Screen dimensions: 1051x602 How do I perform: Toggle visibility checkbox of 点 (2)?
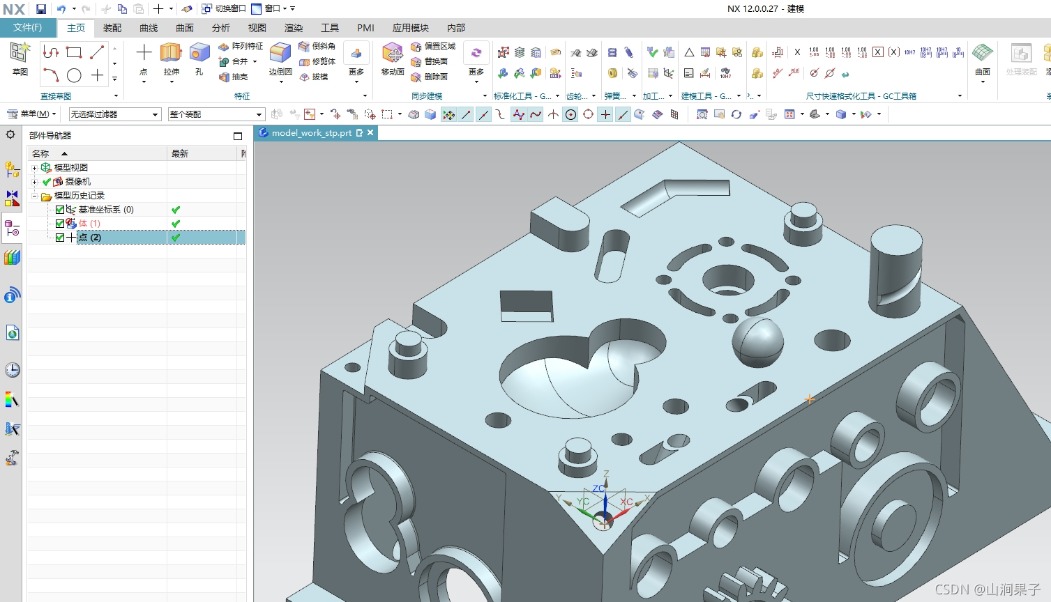point(60,238)
